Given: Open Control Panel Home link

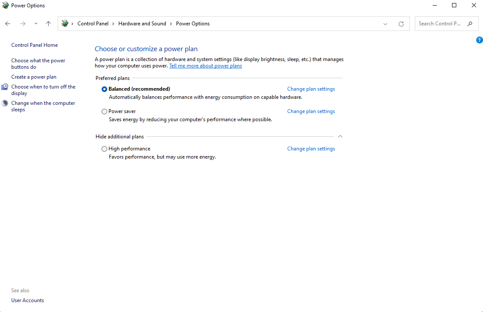Looking at the screenshot, I should pos(34,45).
